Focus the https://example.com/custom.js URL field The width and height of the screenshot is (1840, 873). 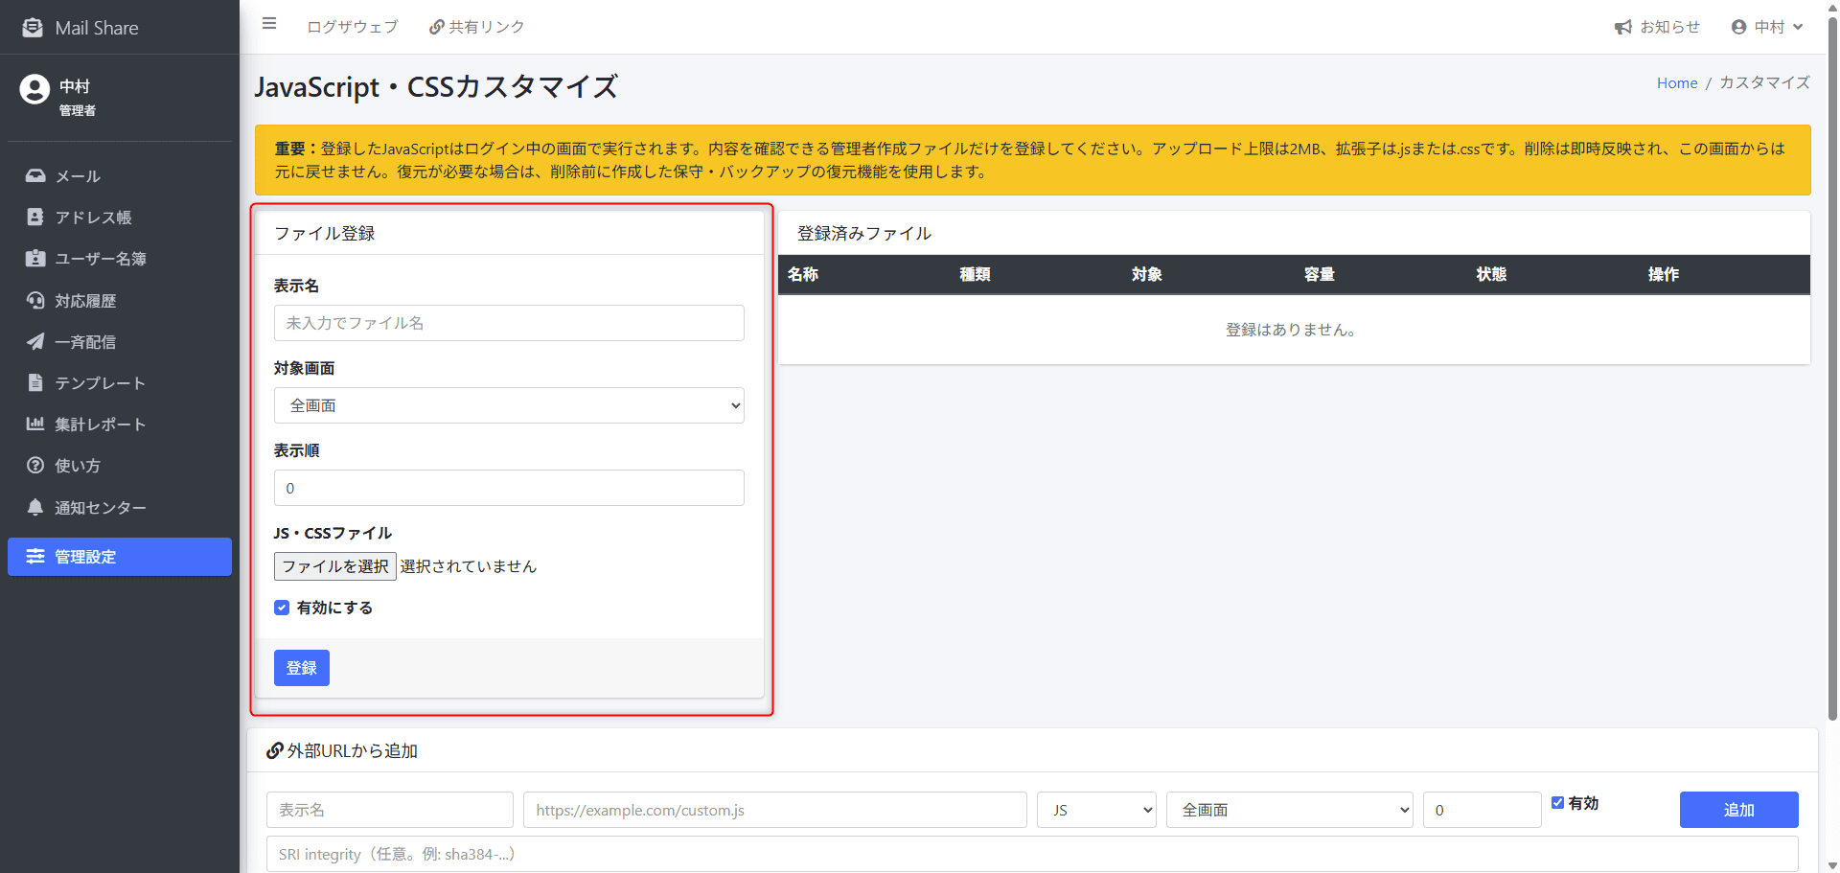[775, 810]
